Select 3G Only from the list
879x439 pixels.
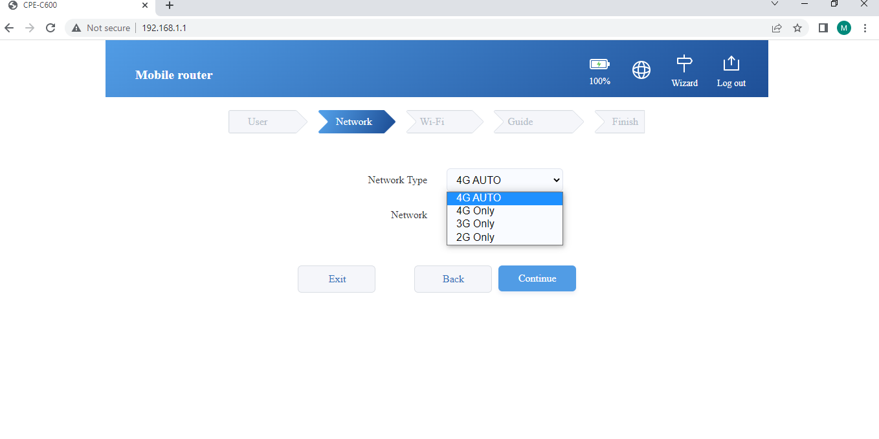[505, 224]
